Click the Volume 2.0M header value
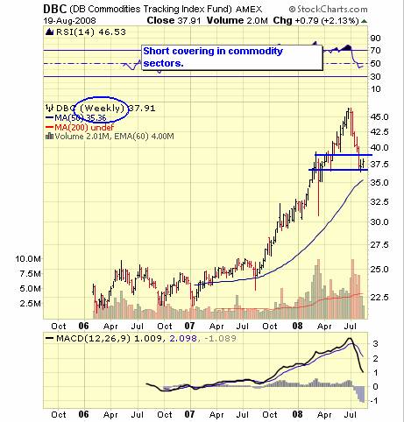This screenshot has width=404, height=422. pyautogui.click(x=237, y=20)
